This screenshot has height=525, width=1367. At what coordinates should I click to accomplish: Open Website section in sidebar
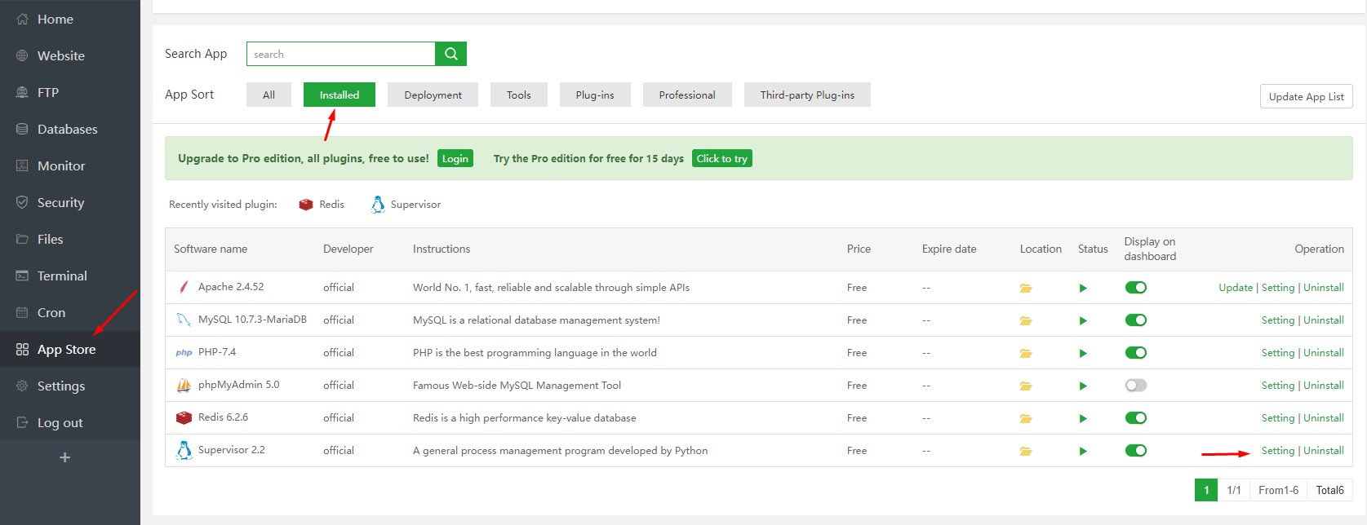pos(70,55)
